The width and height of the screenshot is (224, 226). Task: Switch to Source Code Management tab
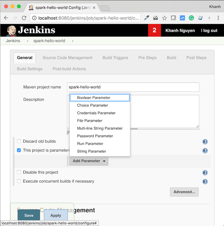(68, 58)
